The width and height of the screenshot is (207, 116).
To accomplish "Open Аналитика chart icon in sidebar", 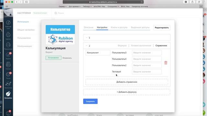I will point(8,85).
